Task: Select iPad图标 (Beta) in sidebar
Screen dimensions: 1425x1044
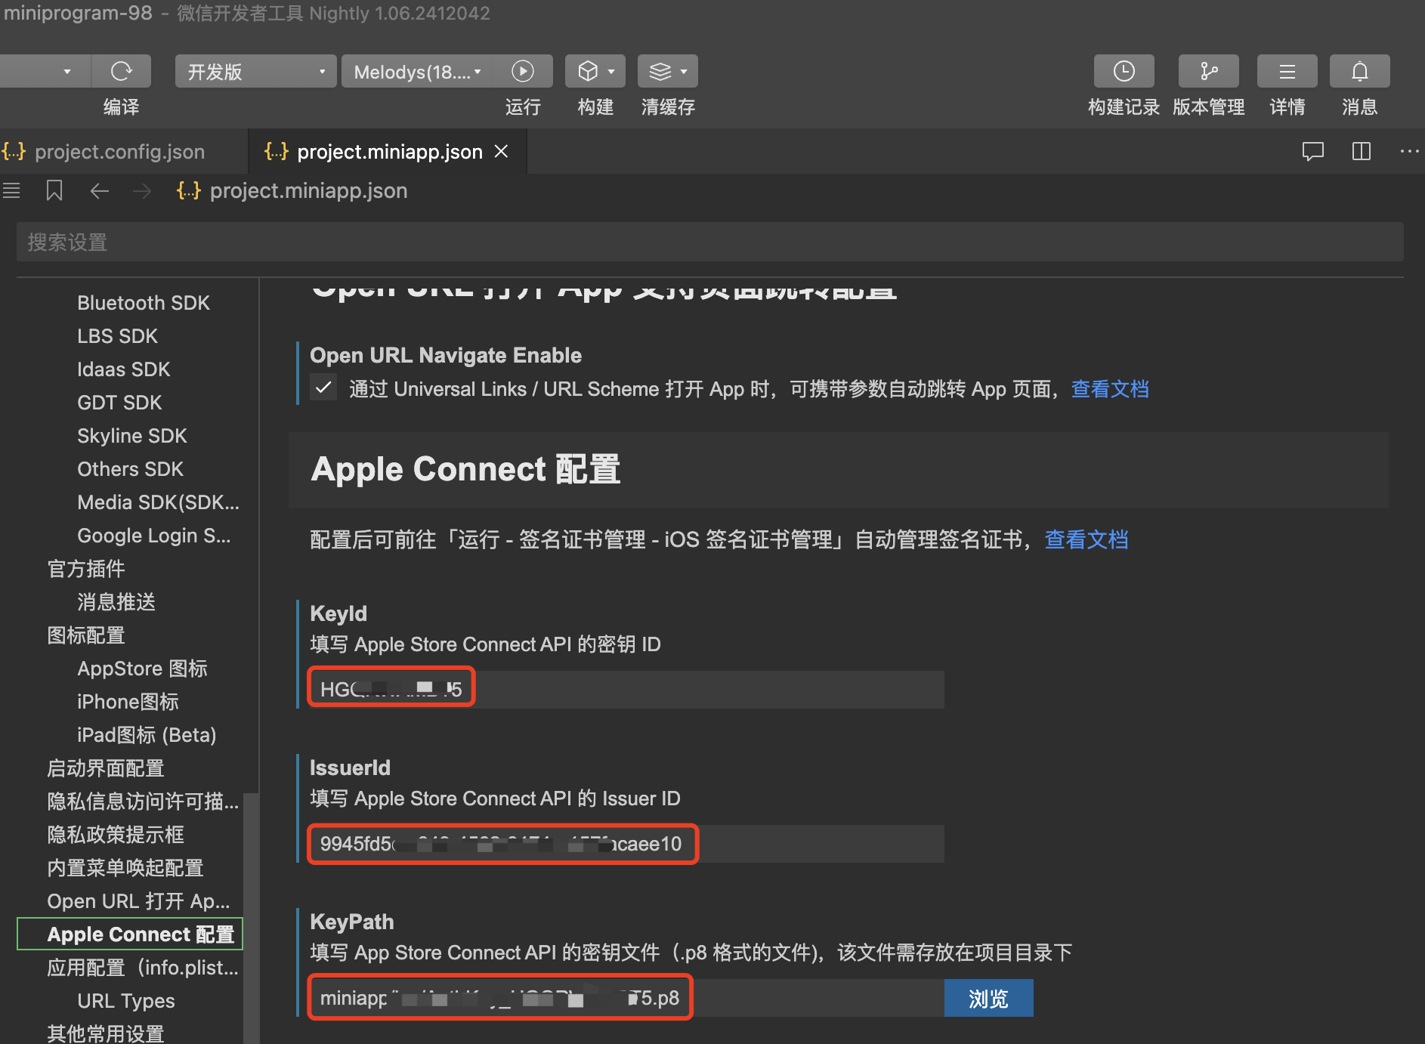Action: (147, 735)
